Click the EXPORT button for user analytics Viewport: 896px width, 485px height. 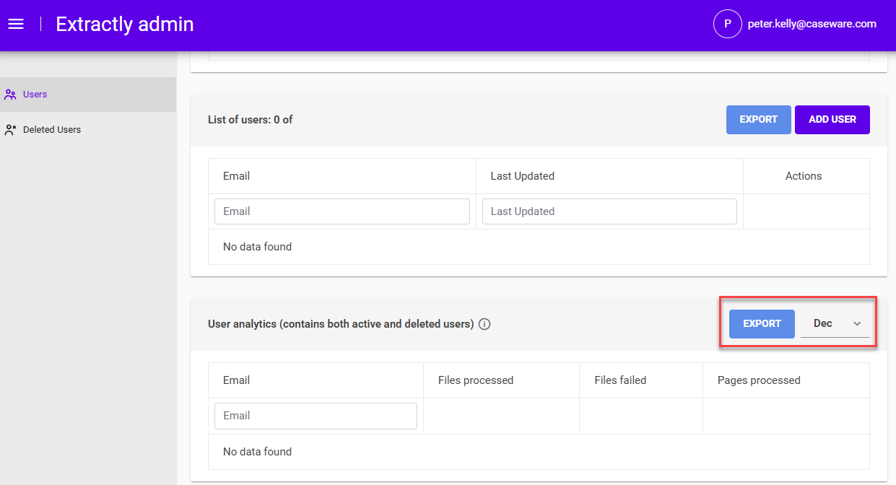(x=761, y=323)
